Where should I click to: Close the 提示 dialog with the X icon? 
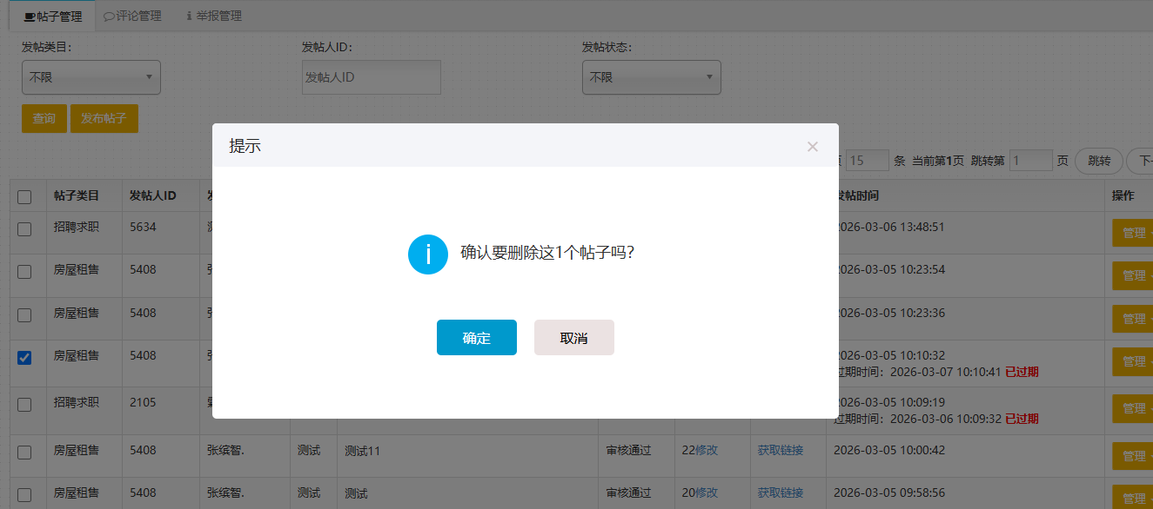pos(812,147)
